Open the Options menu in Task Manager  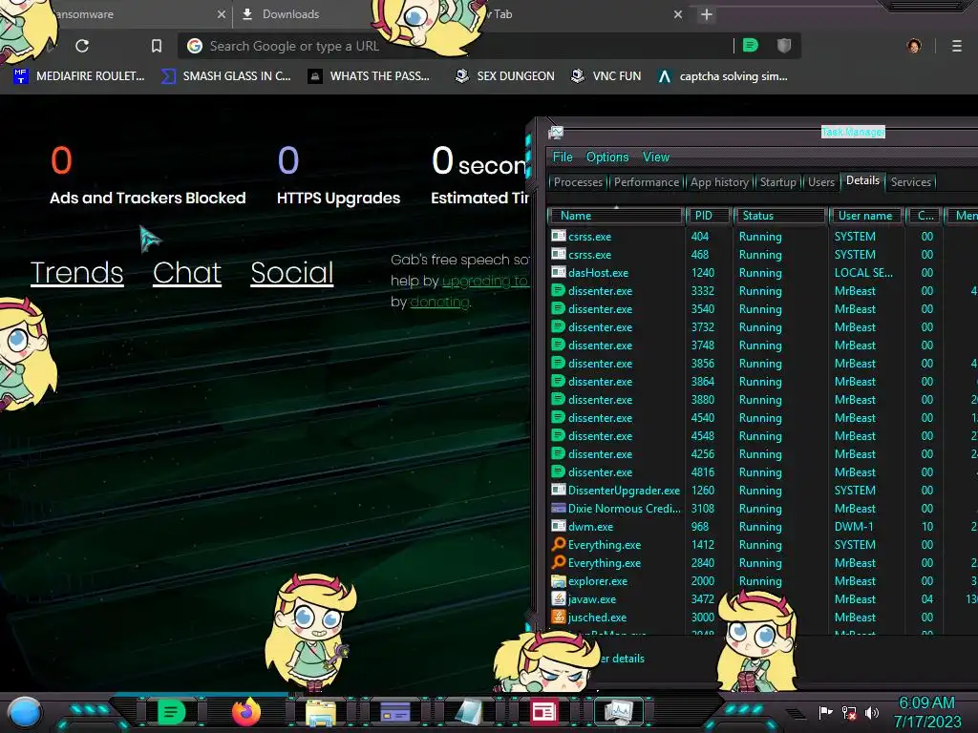[606, 157]
